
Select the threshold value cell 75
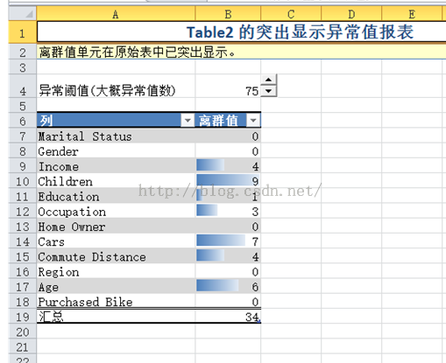click(228, 86)
